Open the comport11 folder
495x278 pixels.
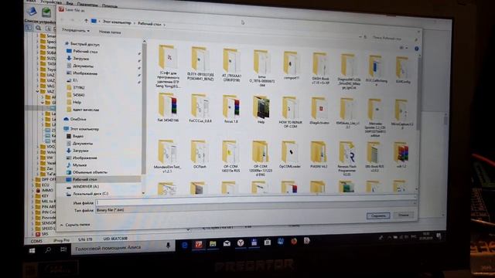(291, 65)
